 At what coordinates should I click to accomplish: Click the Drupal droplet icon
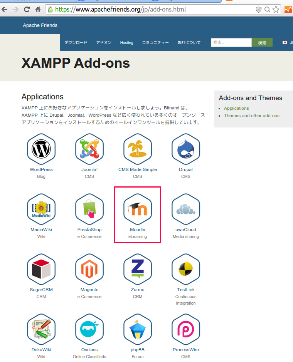[186, 149]
